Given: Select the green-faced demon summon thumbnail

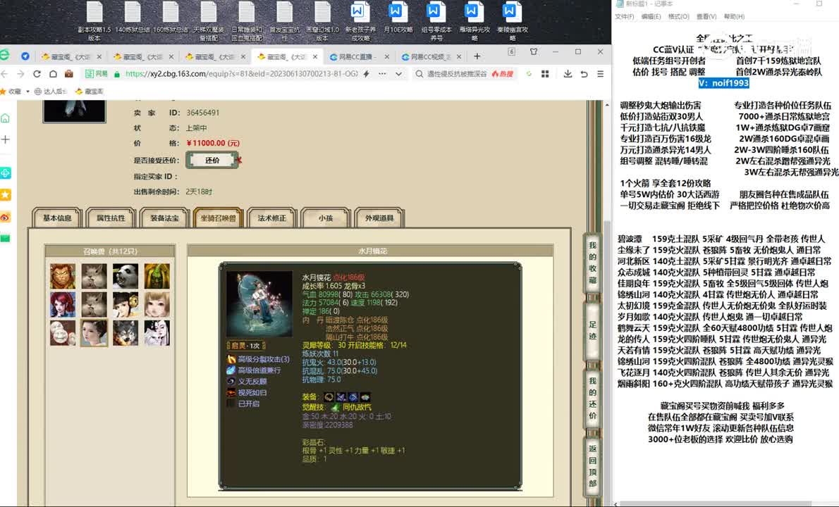Looking at the screenshot, I should pos(157,276).
